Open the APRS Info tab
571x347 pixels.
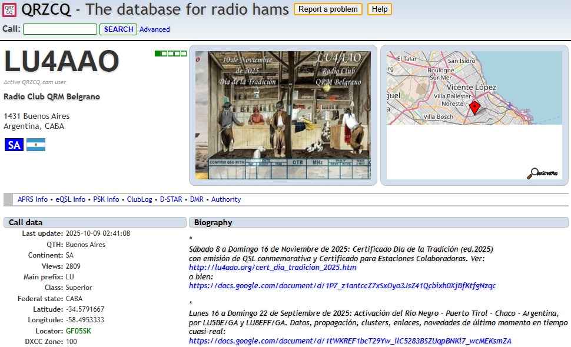click(x=32, y=199)
